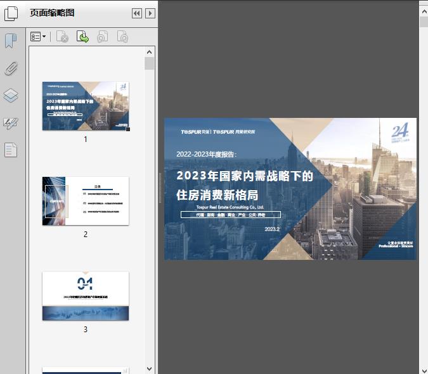
Task: Click the thumbnail panel scroll-up arrow
Action: click(149, 52)
